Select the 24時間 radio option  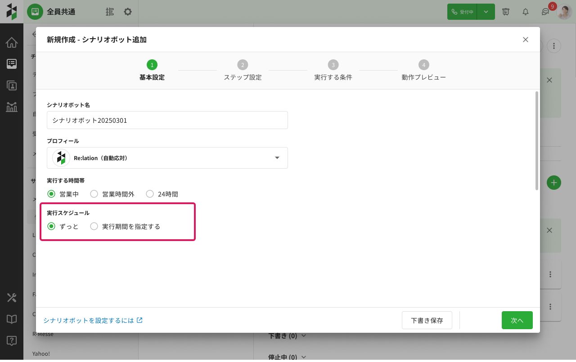150,194
